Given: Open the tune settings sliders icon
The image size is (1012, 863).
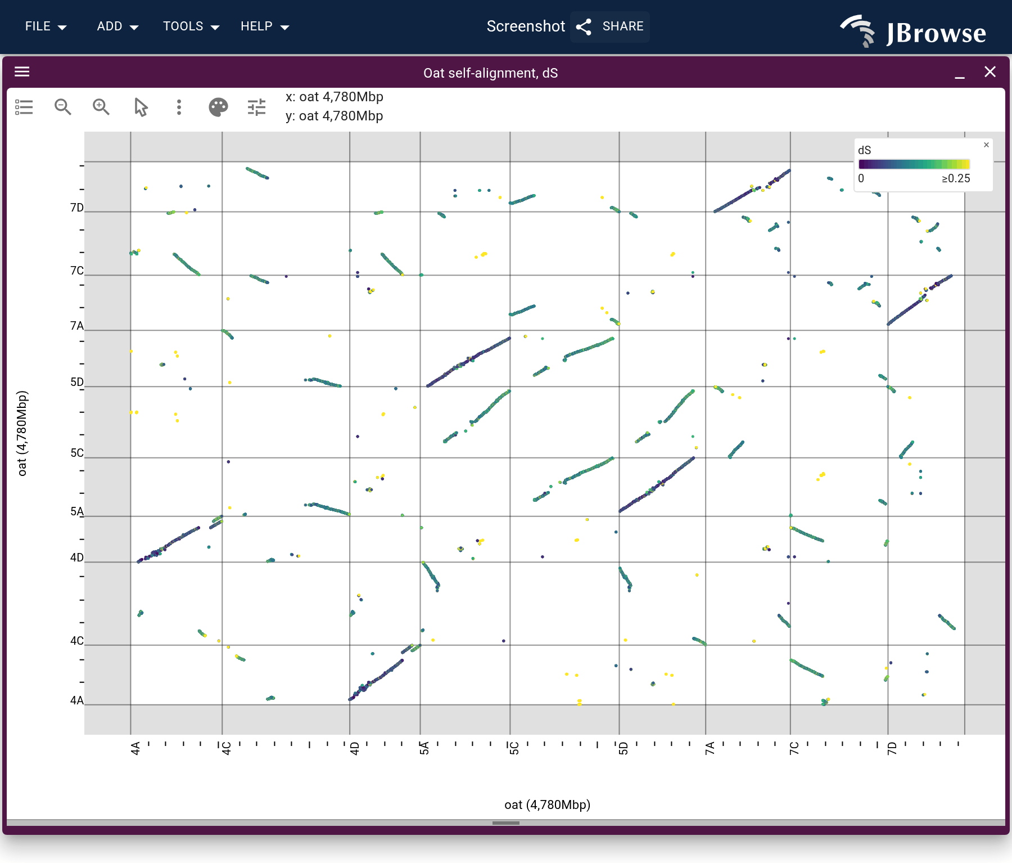Looking at the screenshot, I should [x=256, y=107].
